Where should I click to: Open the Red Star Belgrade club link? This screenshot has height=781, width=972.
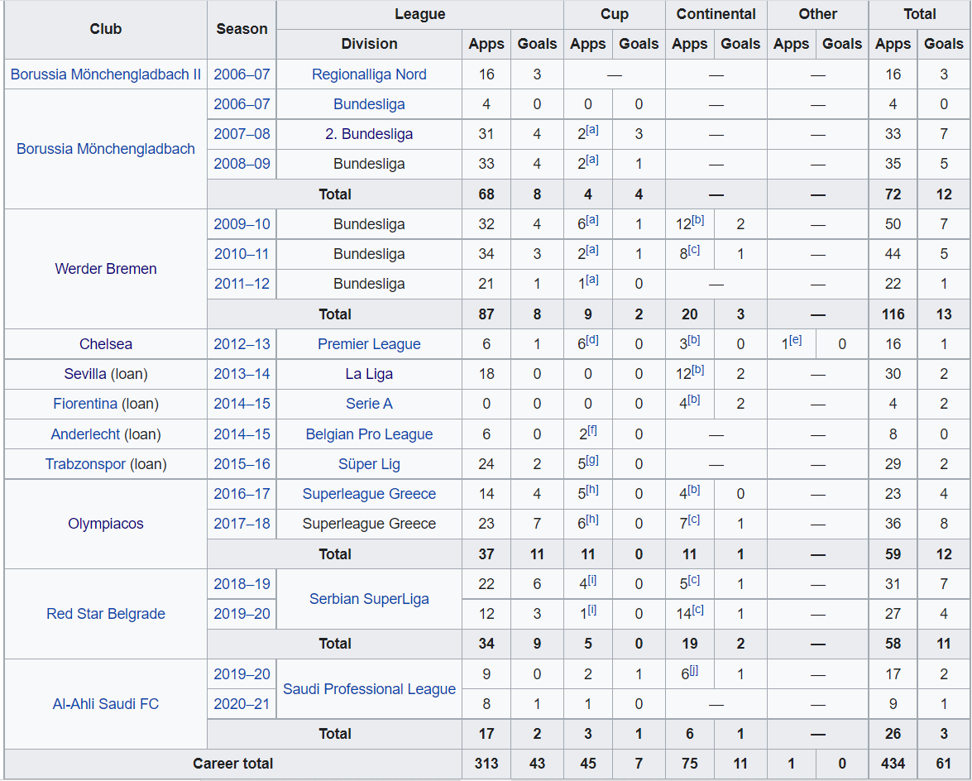click(x=105, y=614)
